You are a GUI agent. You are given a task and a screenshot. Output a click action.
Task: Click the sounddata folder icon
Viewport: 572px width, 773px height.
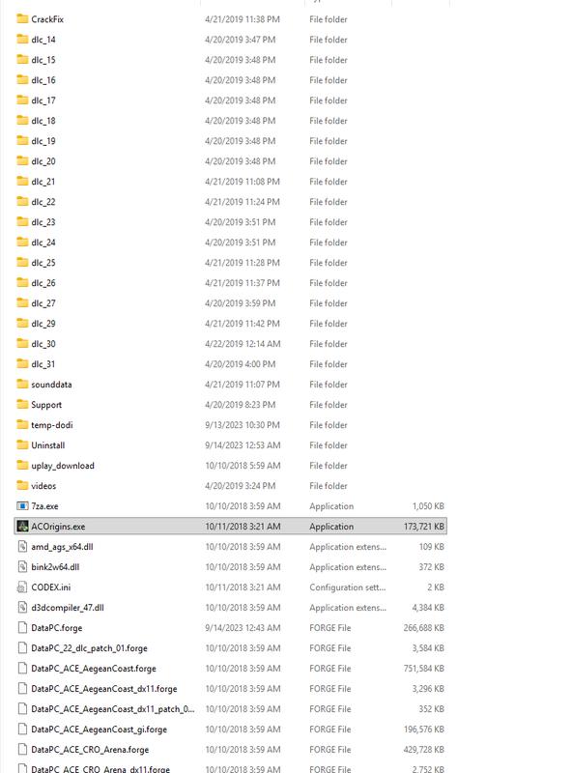tap(22, 384)
